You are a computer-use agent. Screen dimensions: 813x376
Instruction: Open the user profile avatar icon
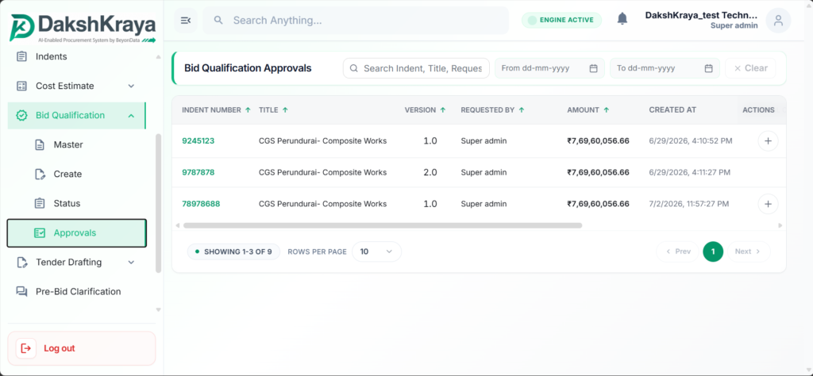click(778, 20)
